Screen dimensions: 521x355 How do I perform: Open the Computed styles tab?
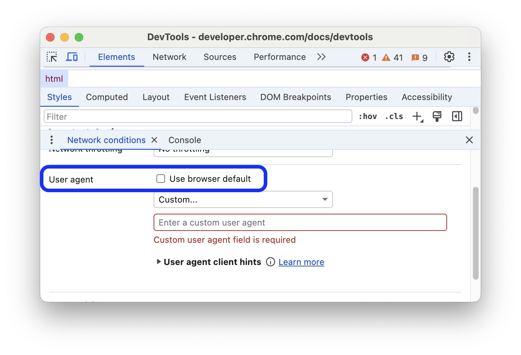(x=107, y=97)
